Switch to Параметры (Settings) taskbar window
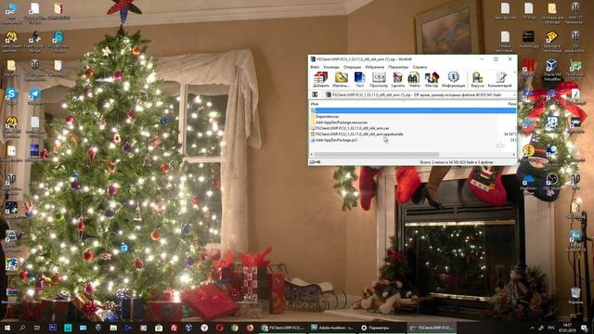 [x=381, y=328]
